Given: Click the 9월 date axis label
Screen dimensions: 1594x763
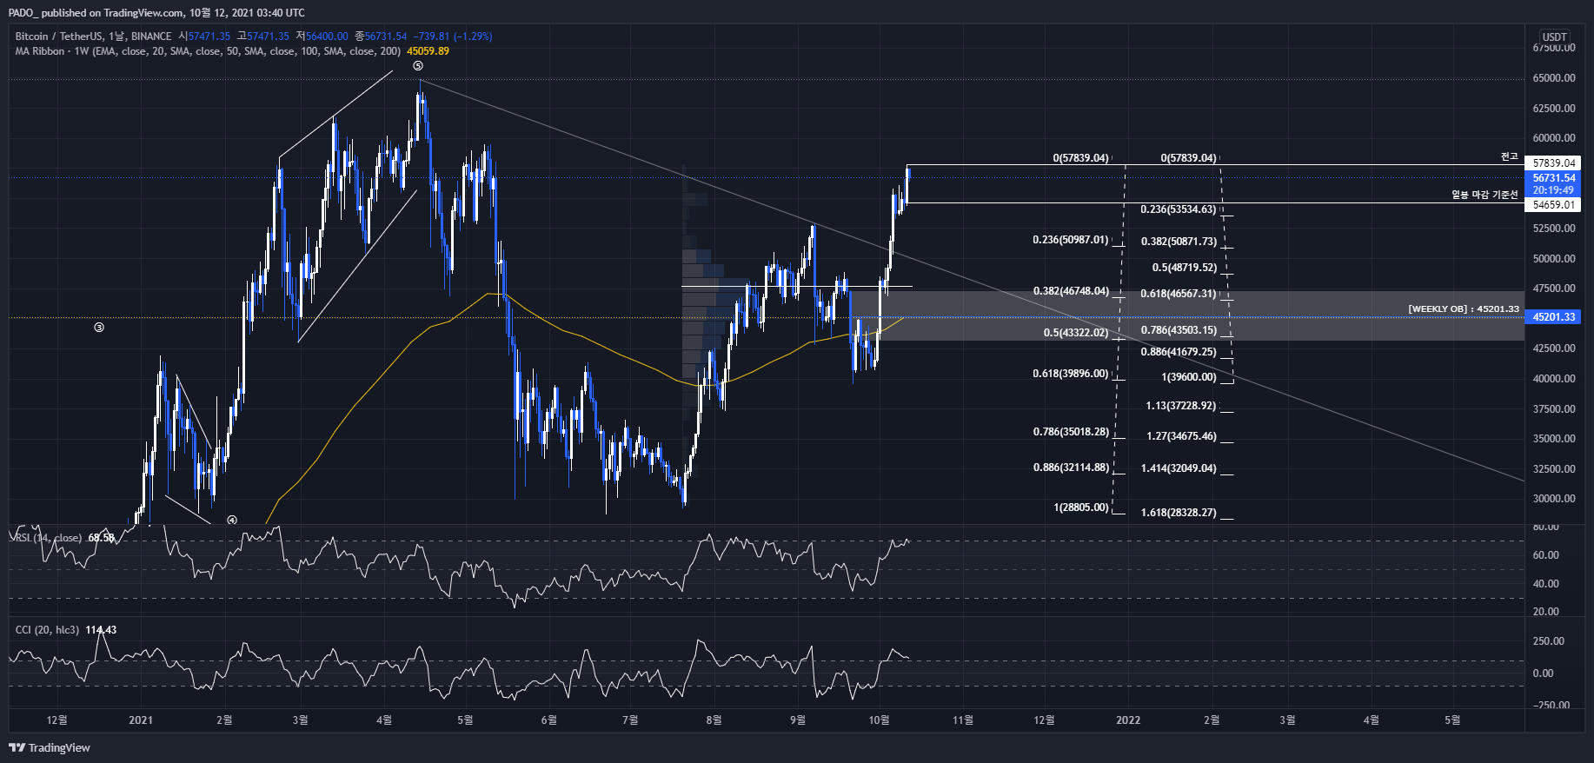Looking at the screenshot, I should click(x=798, y=720).
